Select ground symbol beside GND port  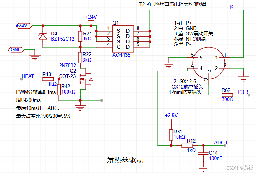tap(35, 57)
